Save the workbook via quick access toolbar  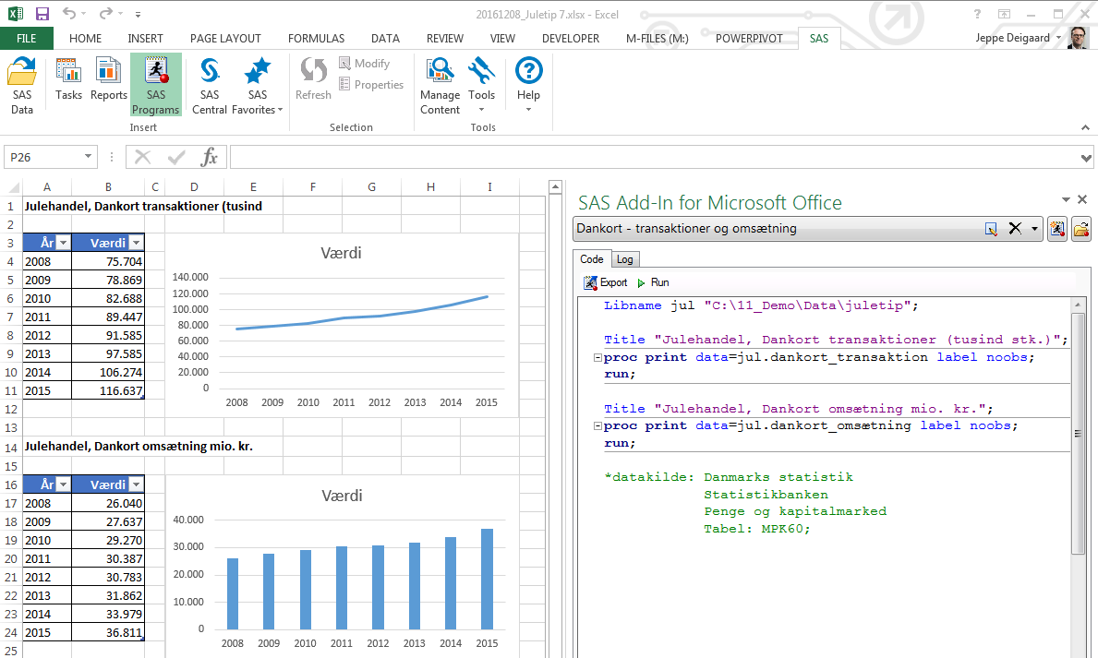pos(42,14)
